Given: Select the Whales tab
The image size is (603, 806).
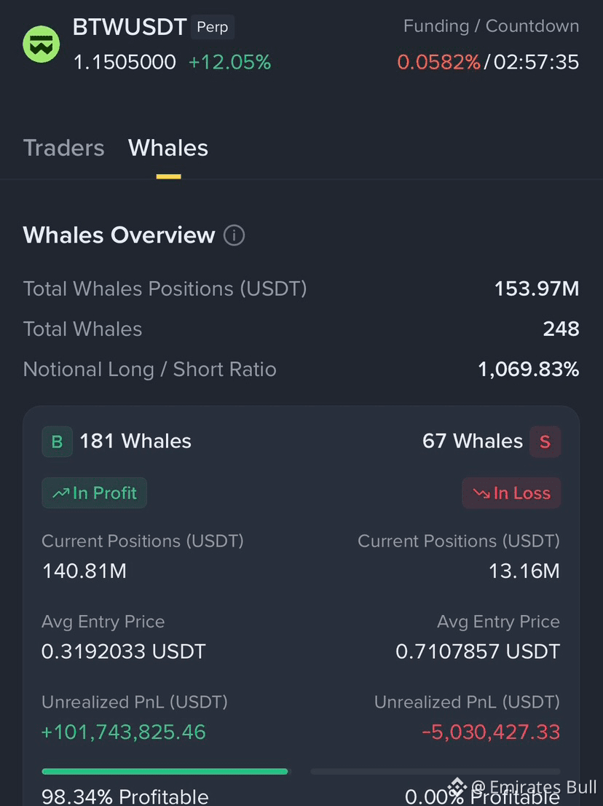Looking at the screenshot, I should (168, 148).
